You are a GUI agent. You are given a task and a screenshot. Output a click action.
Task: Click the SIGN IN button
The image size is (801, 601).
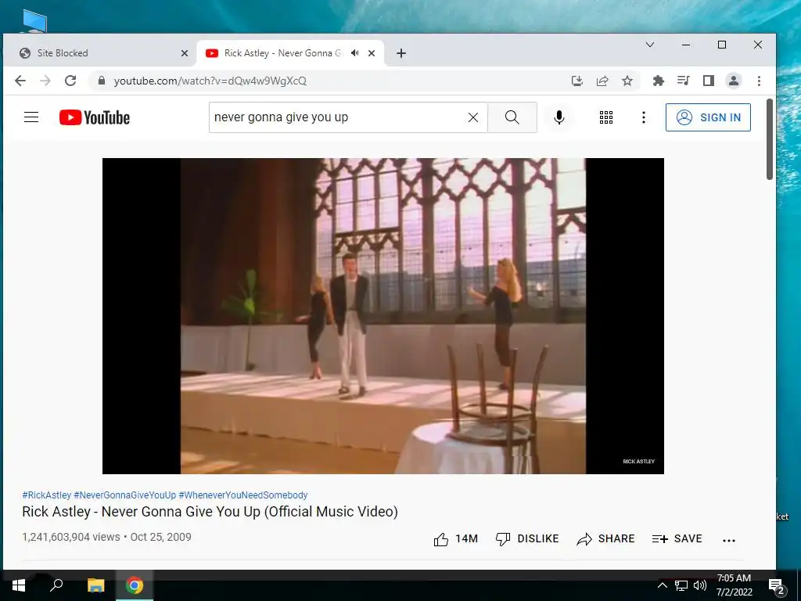708,117
